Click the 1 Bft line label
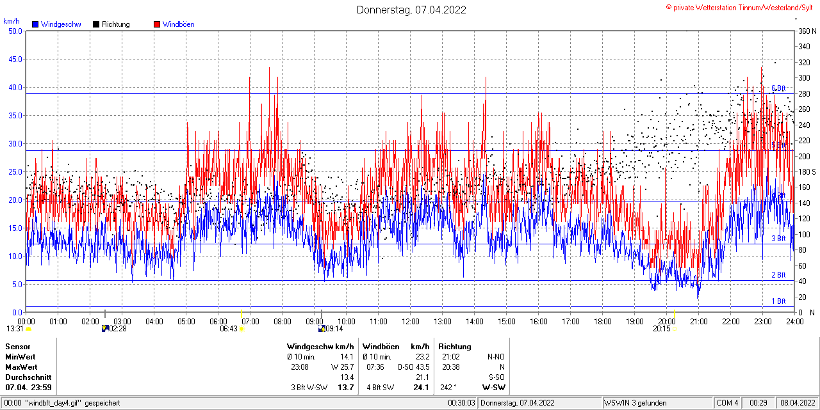This screenshot has height=410, width=820. point(778,301)
